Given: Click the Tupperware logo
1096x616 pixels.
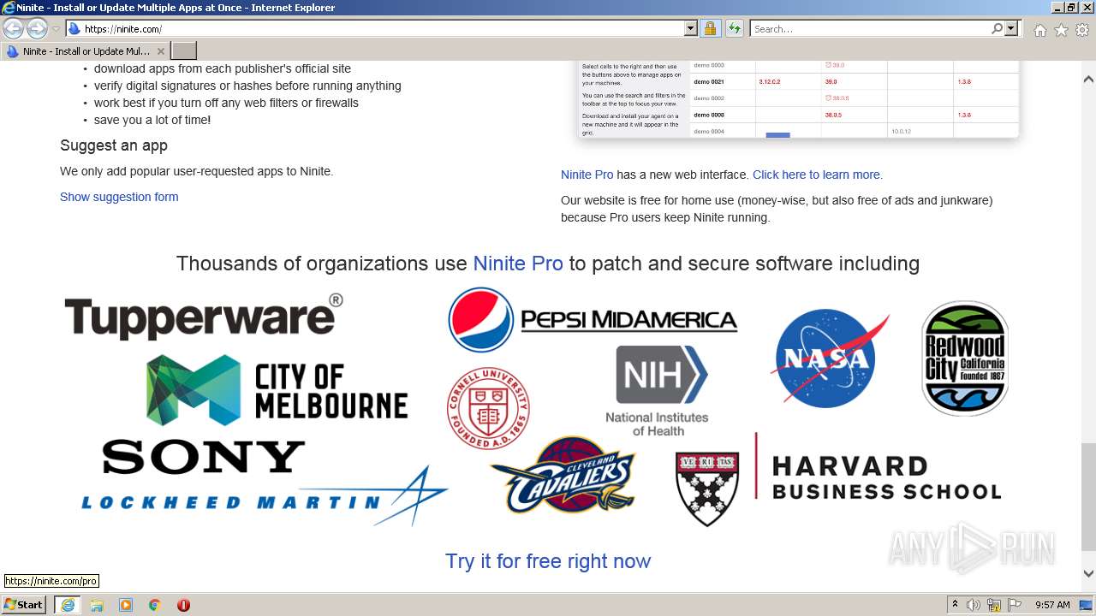Looking at the screenshot, I should (204, 316).
